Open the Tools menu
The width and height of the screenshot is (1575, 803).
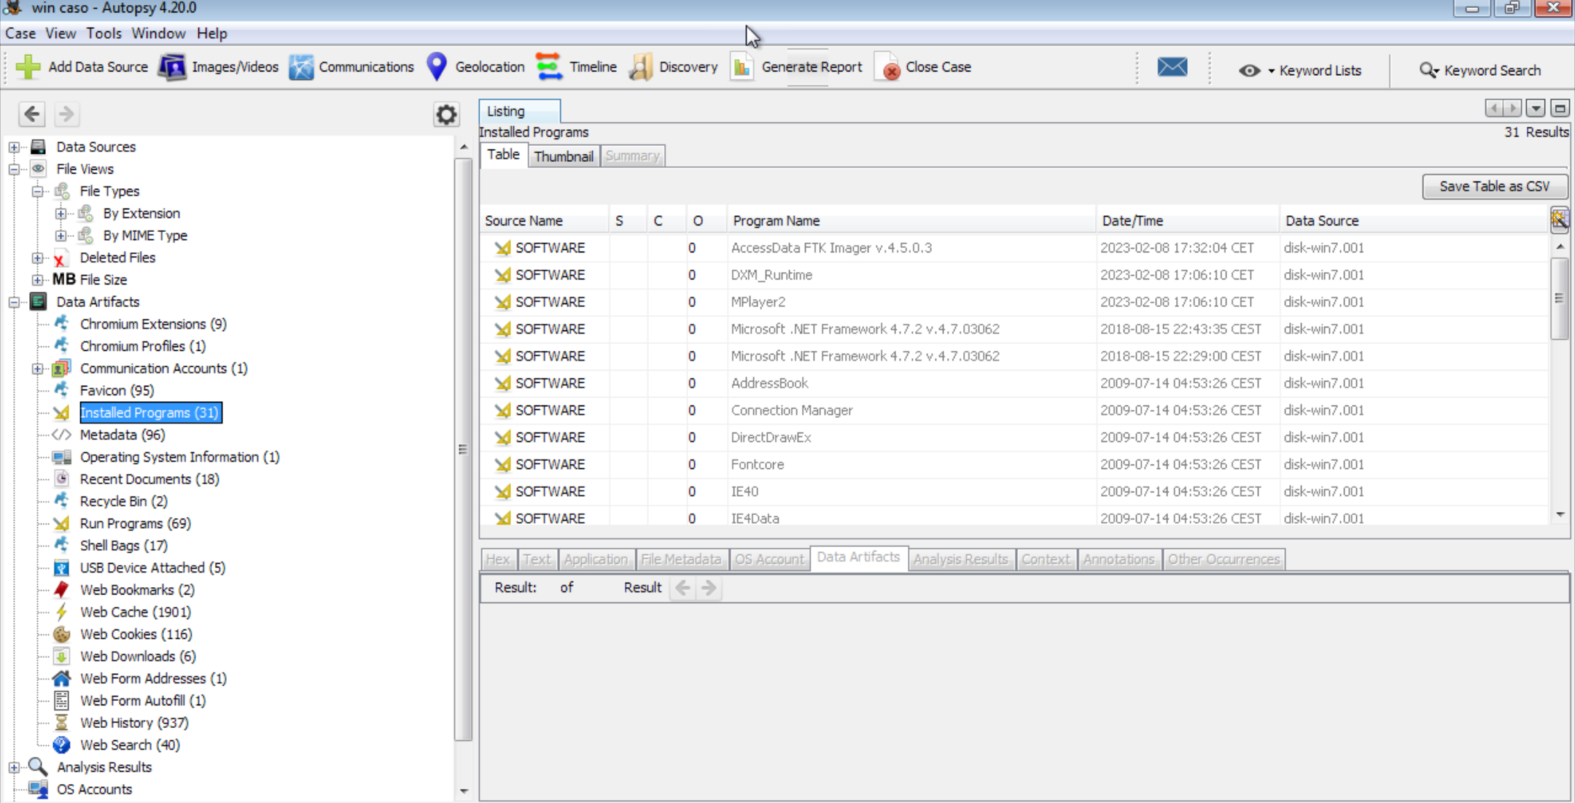[104, 34]
